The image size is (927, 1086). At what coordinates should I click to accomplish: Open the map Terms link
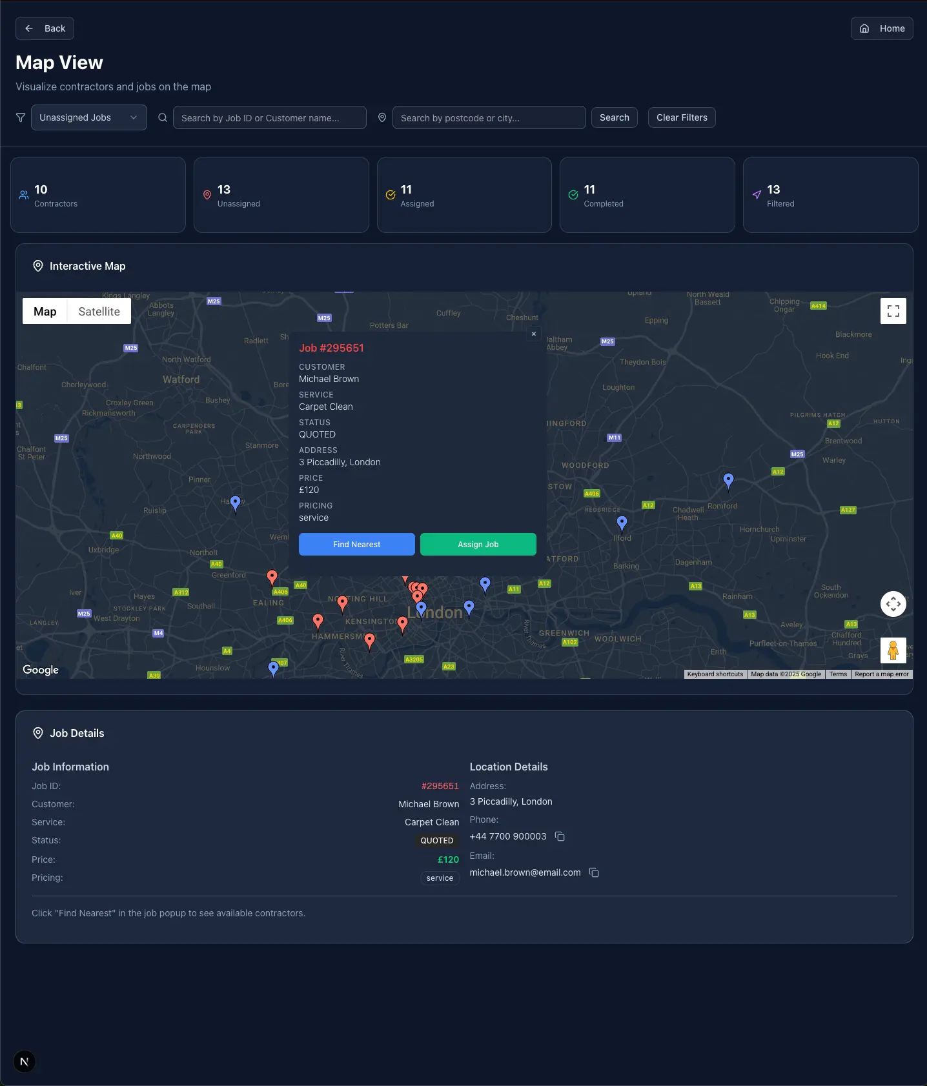click(838, 674)
